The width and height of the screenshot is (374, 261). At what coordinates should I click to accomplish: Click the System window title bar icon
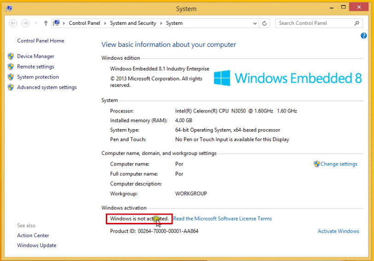pos(9,9)
